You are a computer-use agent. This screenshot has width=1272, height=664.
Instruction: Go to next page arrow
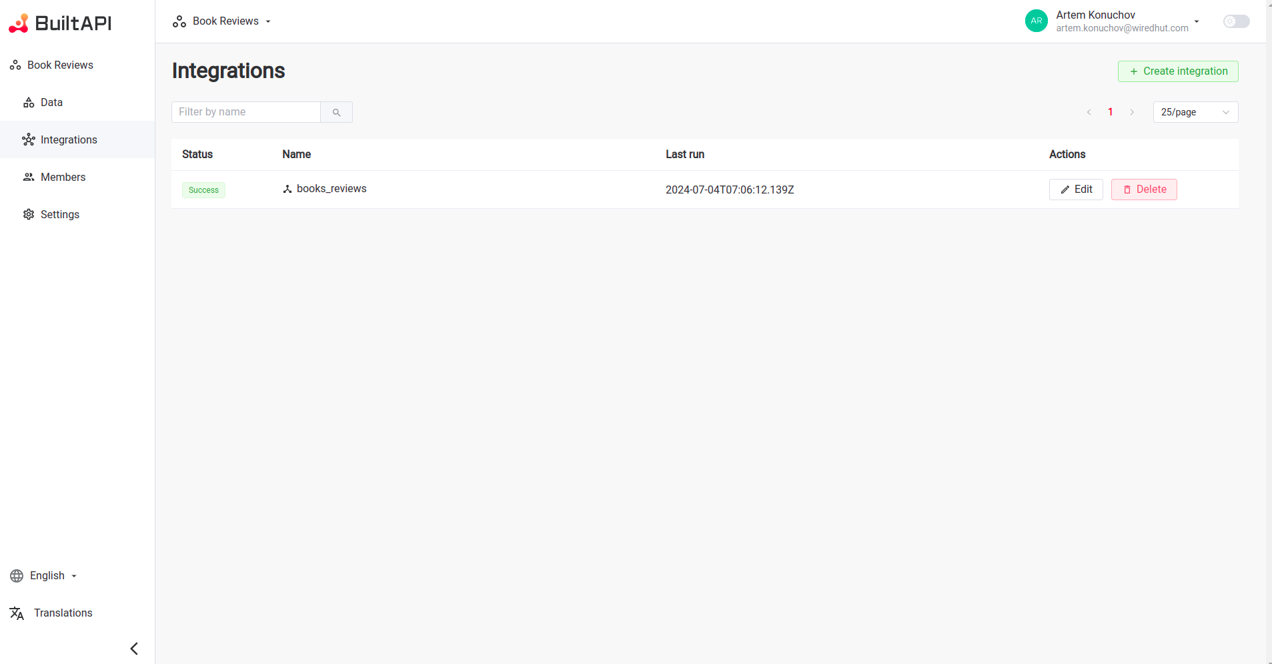[x=1132, y=112]
